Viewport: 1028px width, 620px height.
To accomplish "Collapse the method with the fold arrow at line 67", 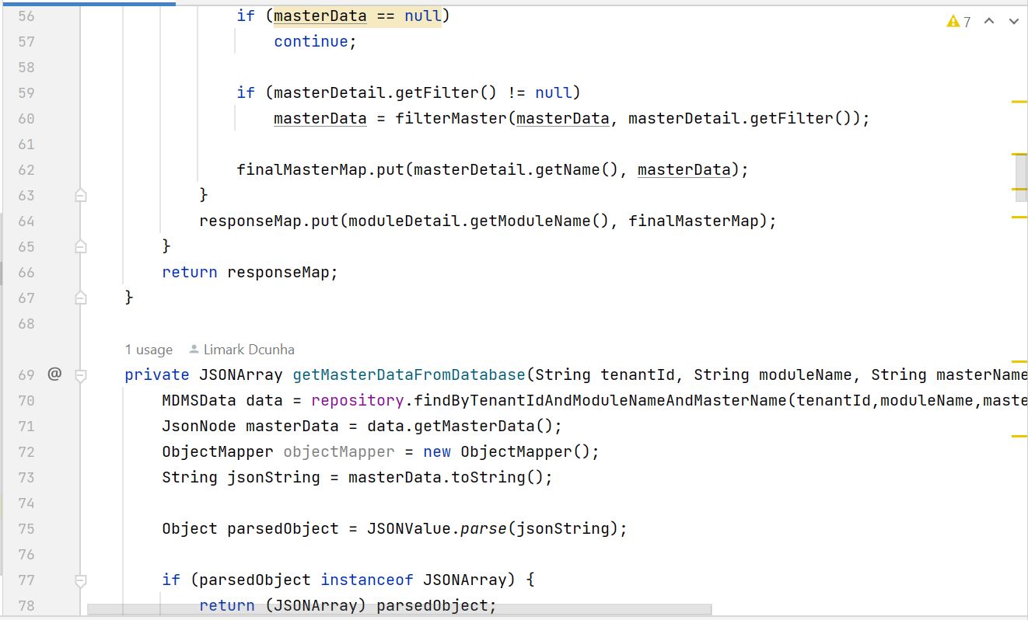I will [x=80, y=298].
